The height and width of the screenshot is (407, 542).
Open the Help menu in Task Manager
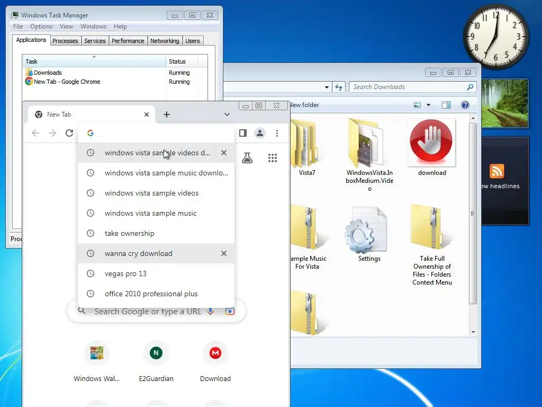tap(120, 26)
